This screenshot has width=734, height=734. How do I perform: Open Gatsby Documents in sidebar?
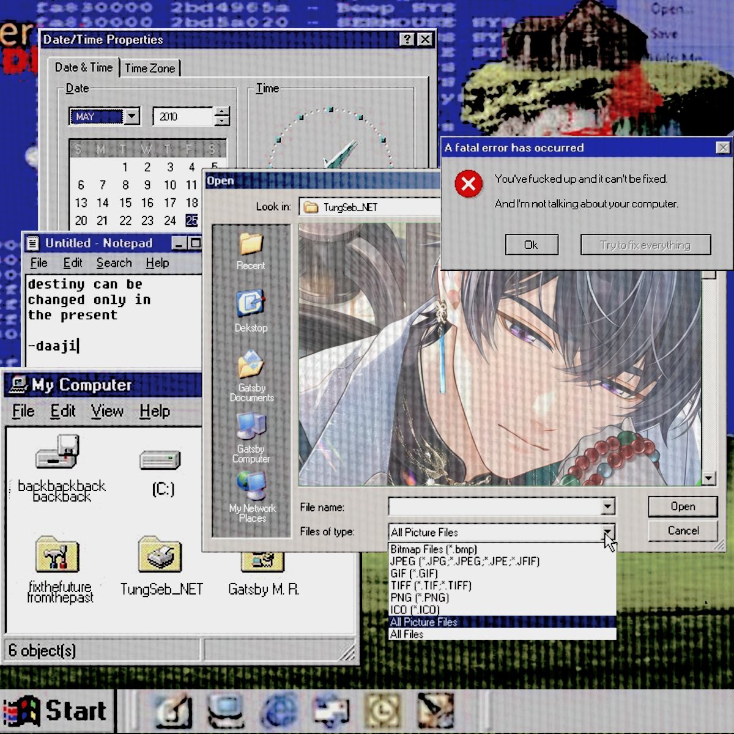tap(251, 376)
